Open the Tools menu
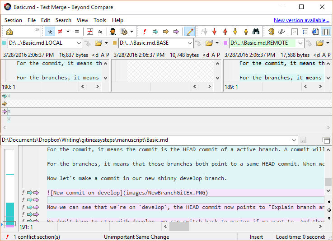This screenshot has width=333, height=241. 100,20
